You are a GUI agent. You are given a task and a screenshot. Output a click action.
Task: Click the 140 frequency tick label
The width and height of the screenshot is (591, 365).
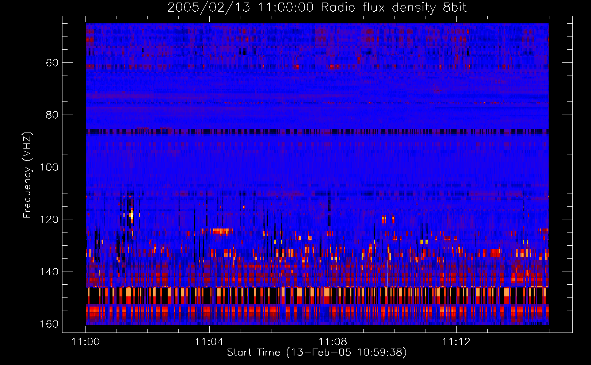click(49, 272)
